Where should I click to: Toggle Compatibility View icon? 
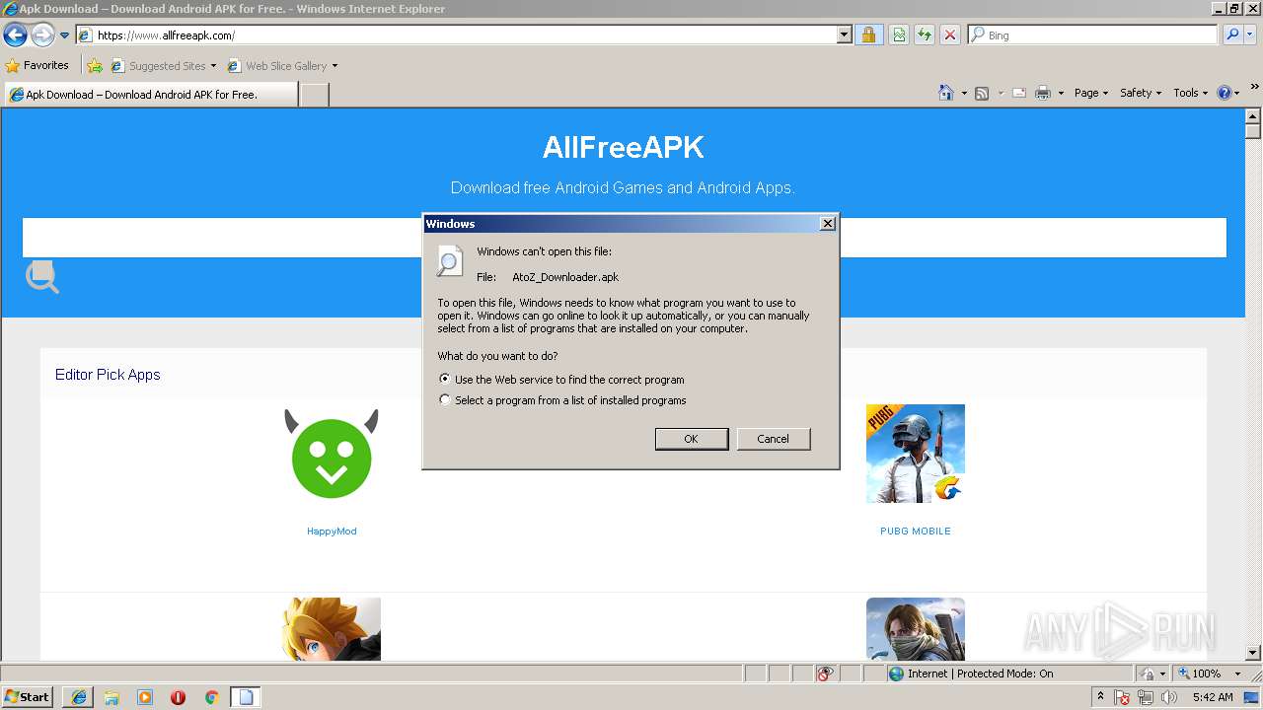click(899, 35)
